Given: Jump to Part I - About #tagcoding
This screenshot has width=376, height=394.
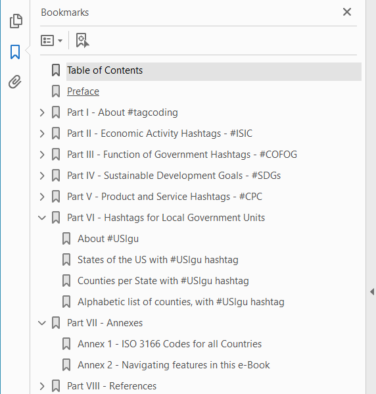Looking at the screenshot, I should [122, 112].
